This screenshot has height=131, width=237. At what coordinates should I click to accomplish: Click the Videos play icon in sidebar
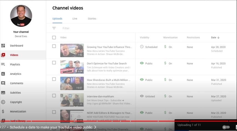[3, 55]
